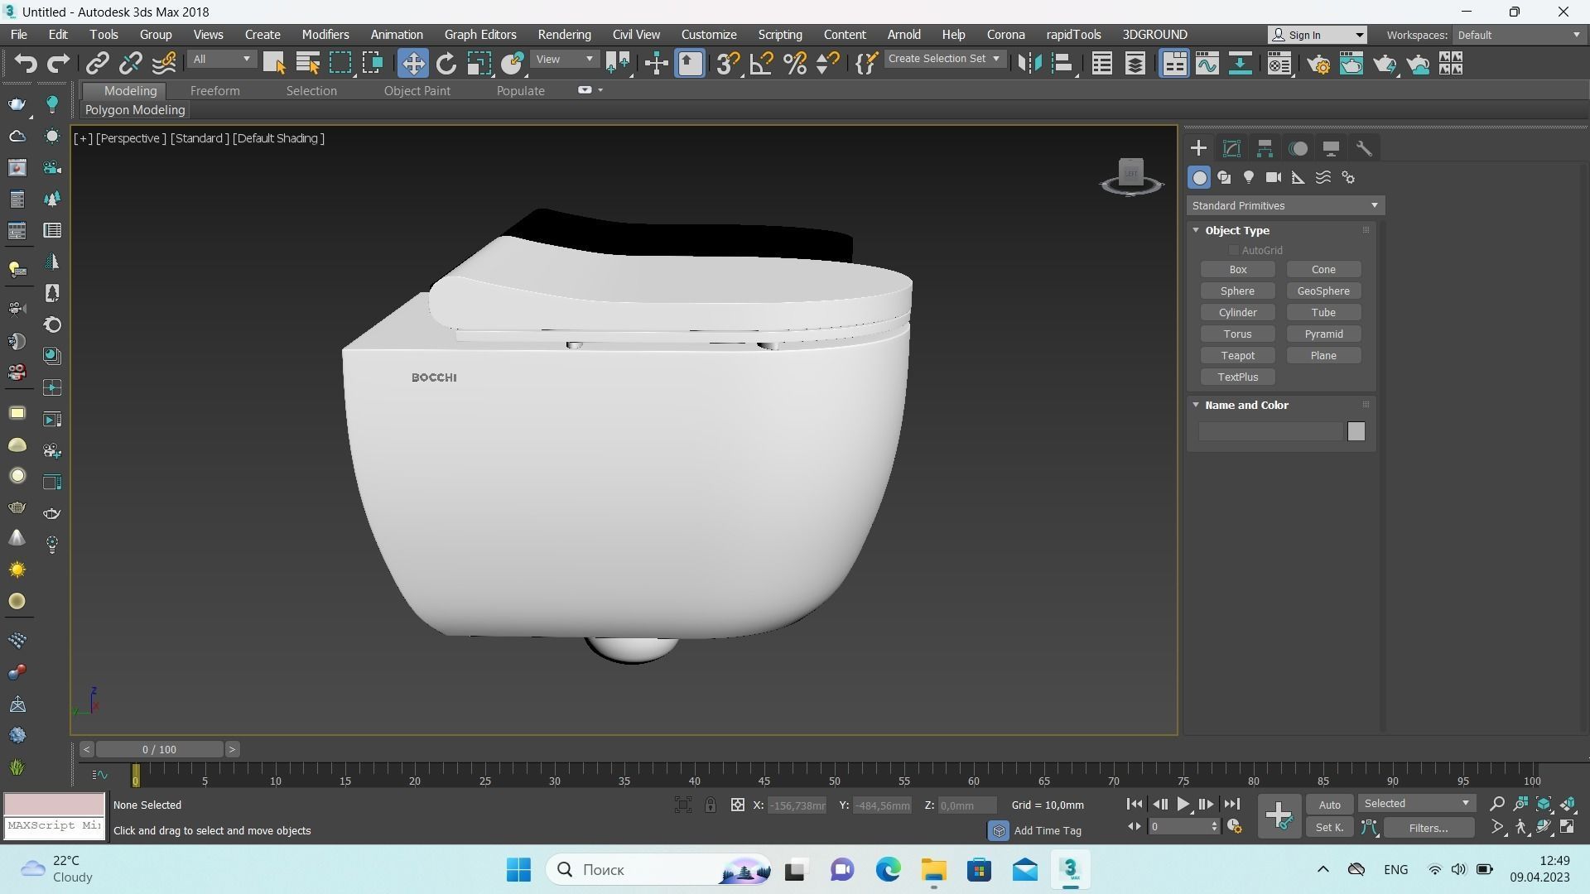Toggle Window/Crossing selection mode
Image resolution: width=1590 pixels, height=894 pixels.
373,64
